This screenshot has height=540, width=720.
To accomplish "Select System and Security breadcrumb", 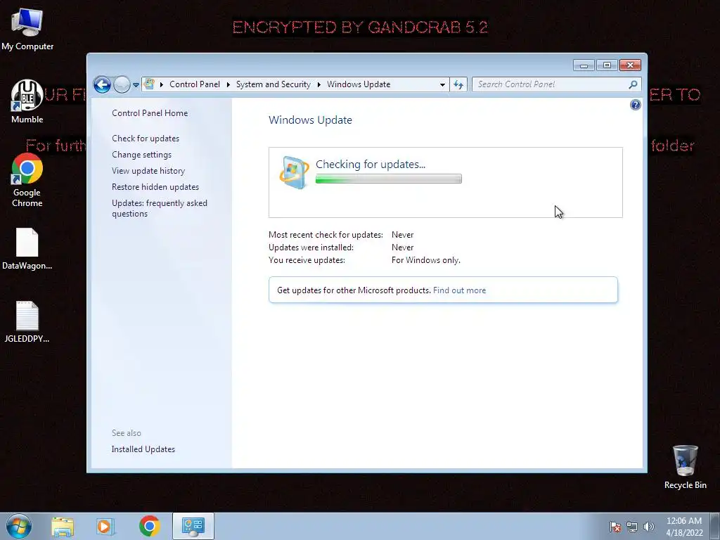I will 274,84.
